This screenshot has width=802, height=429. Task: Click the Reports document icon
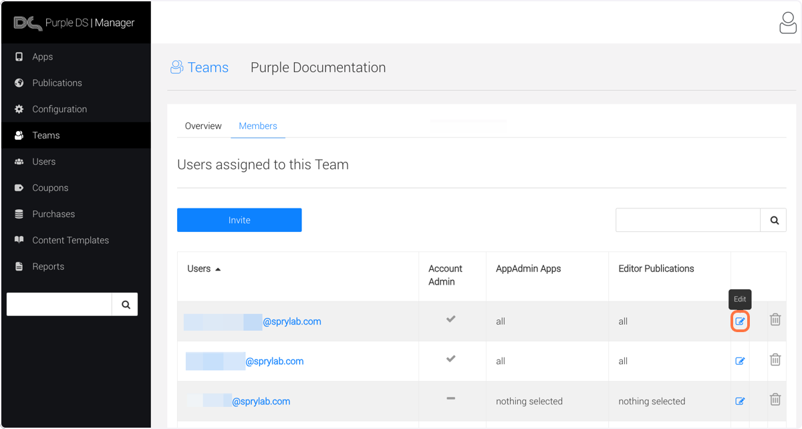[19, 266]
